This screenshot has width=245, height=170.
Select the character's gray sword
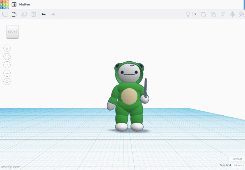point(146,88)
